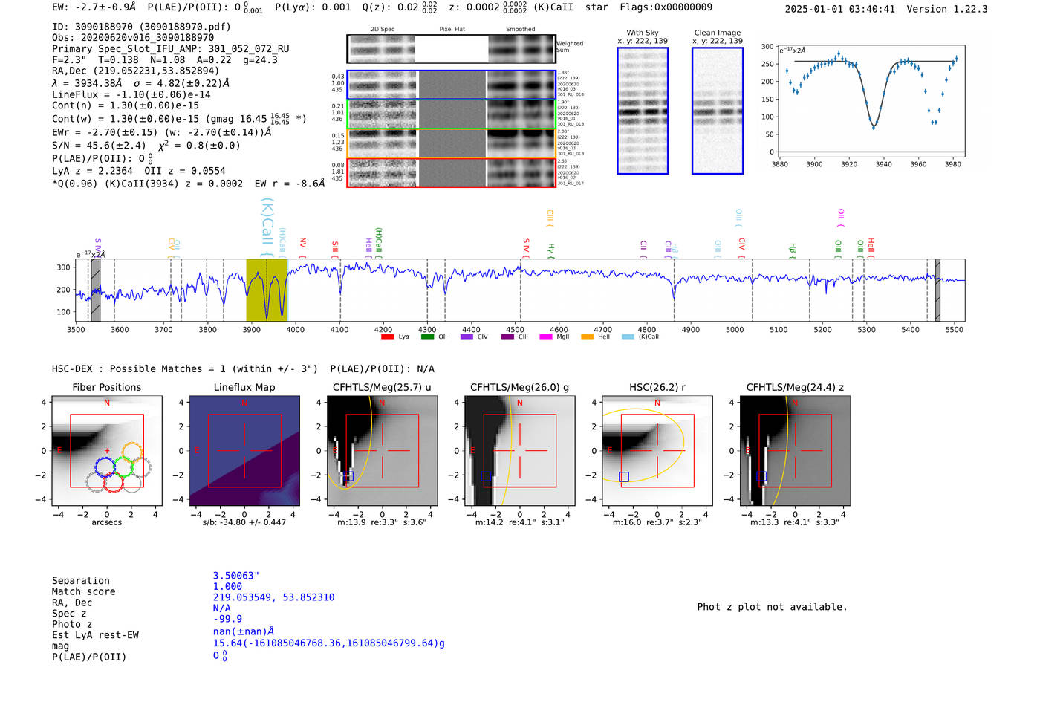1040x708 pixels.
Task: Select the 'ID: 3090188970 (3090188970.pdf)' line
Action: pyautogui.click(x=141, y=27)
